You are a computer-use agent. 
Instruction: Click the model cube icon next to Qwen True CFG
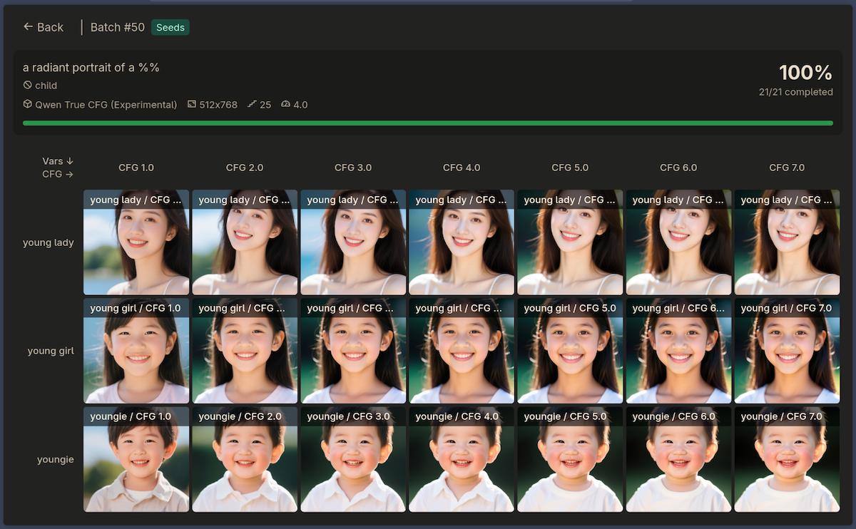[29, 104]
